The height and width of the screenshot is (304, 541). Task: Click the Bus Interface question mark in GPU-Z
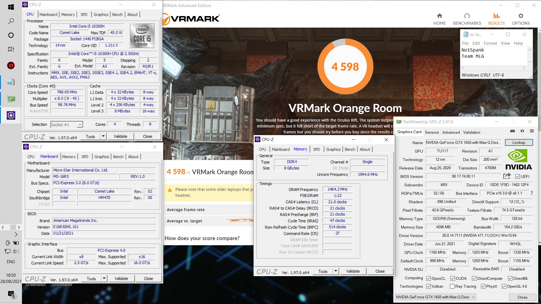pos(531,193)
